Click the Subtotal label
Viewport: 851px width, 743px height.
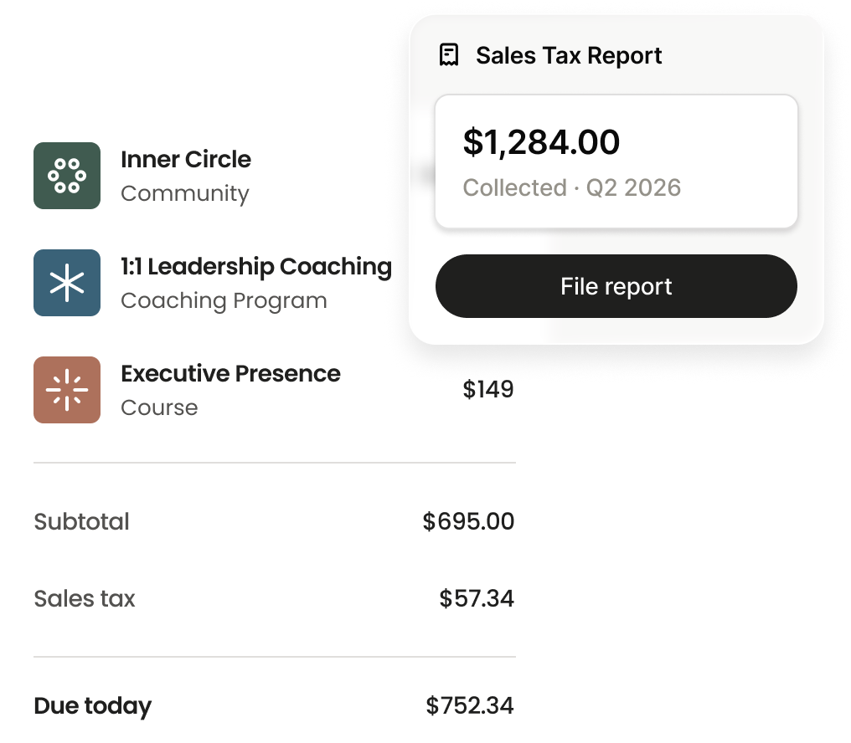[x=81, y=522]
